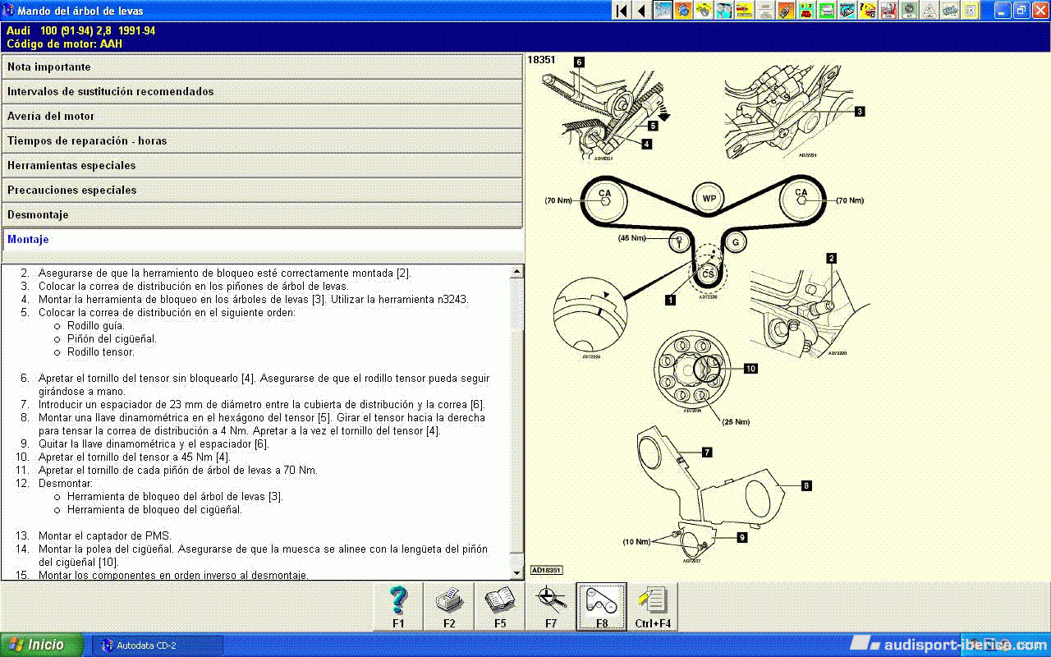Viewport: 1051px width, 657px height.
Task: Expand the Precauciones especiales section
Action: tap(262, 191)
